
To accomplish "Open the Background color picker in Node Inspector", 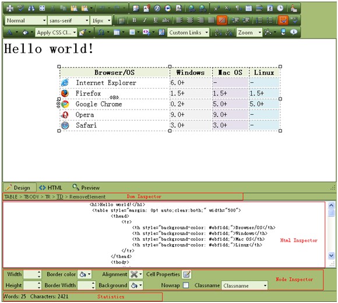I will (x=136, y=286).
